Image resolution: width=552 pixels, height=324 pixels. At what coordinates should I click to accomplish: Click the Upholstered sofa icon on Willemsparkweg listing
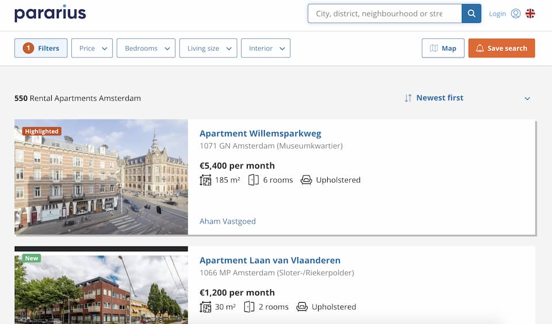[x=306, y=180]
